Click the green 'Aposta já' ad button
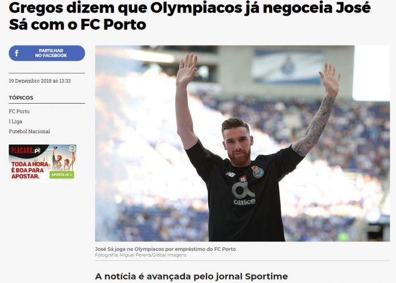This screenshot has width=396, height=283. (62, 175)
